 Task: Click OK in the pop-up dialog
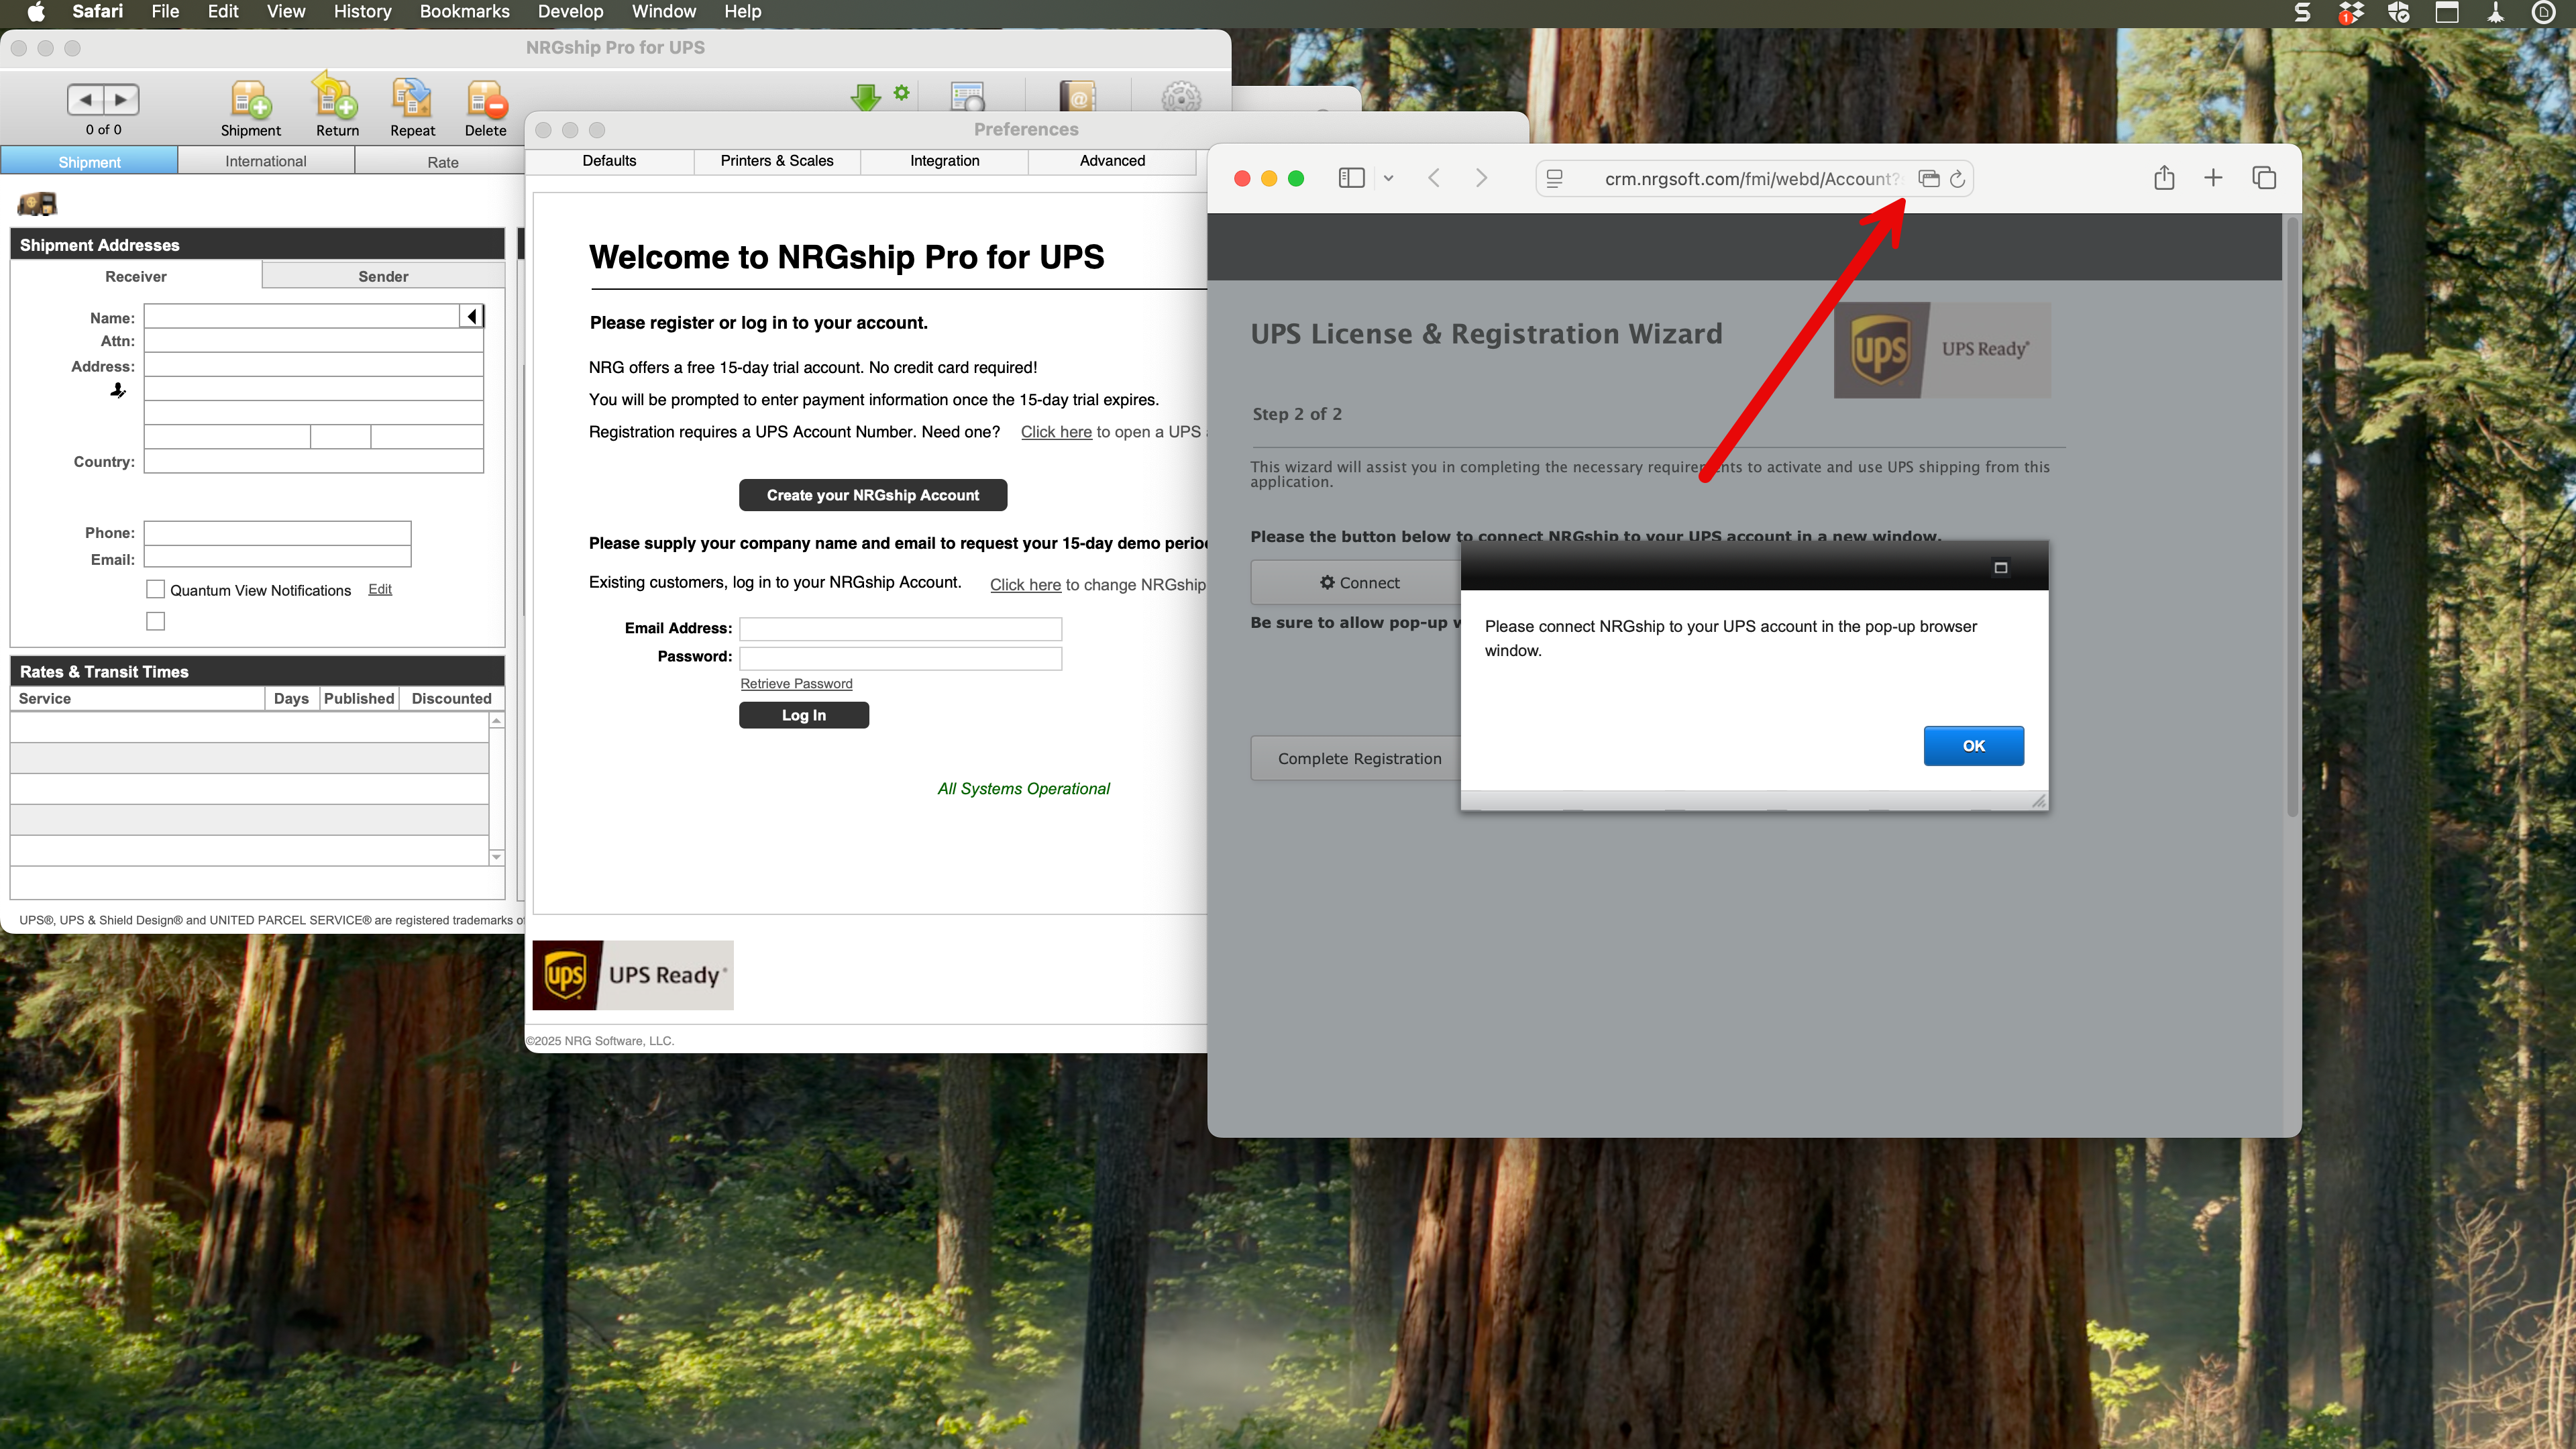point(1974,745)
